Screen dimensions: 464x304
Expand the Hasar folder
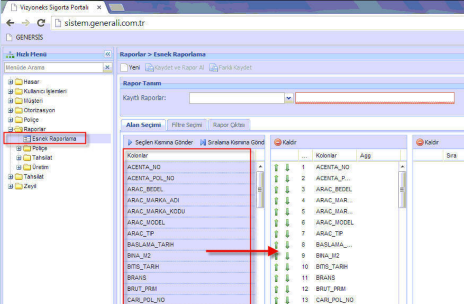pos(11,82)
